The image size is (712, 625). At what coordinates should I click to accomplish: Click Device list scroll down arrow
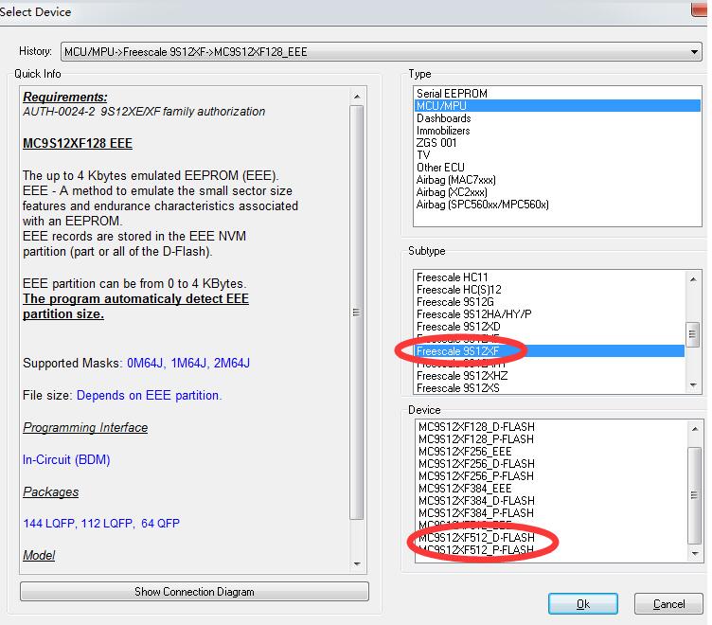(x=695, y=553)
